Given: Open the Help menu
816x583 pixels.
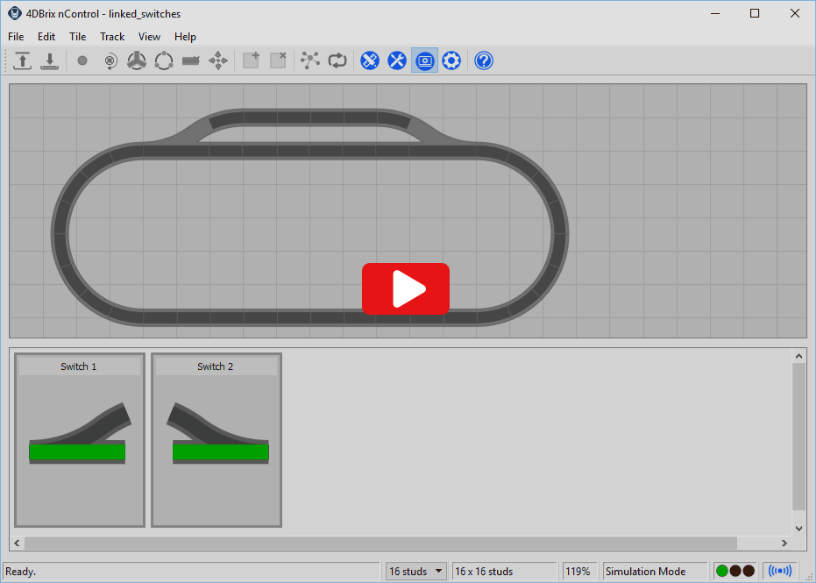Looking at the screenshot, I should [x=185, y=37].
